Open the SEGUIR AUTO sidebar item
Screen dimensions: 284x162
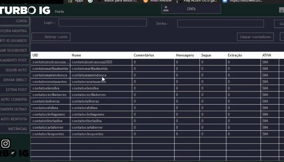pyautogui.click(x=14, y=70)
